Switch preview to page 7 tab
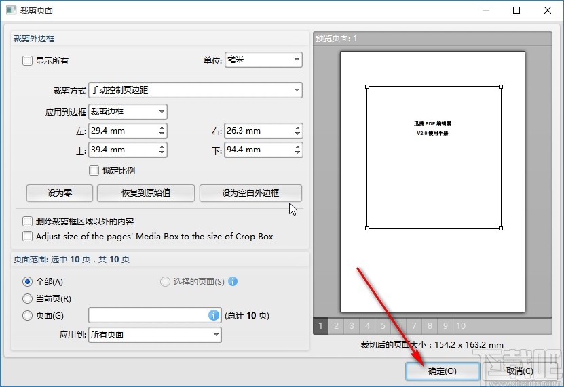The image size is (564, 387). 414,326
